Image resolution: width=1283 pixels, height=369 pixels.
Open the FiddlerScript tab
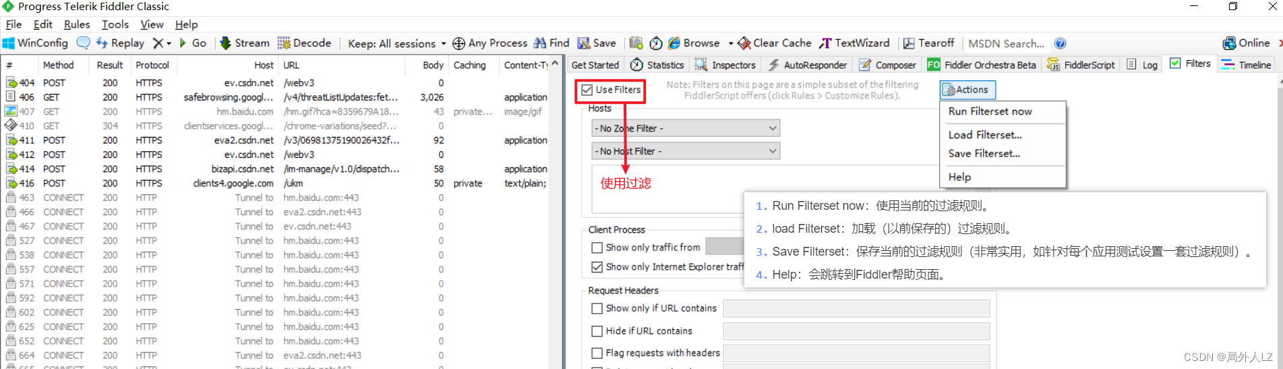pyautogui.click(x=1081, y=65)
